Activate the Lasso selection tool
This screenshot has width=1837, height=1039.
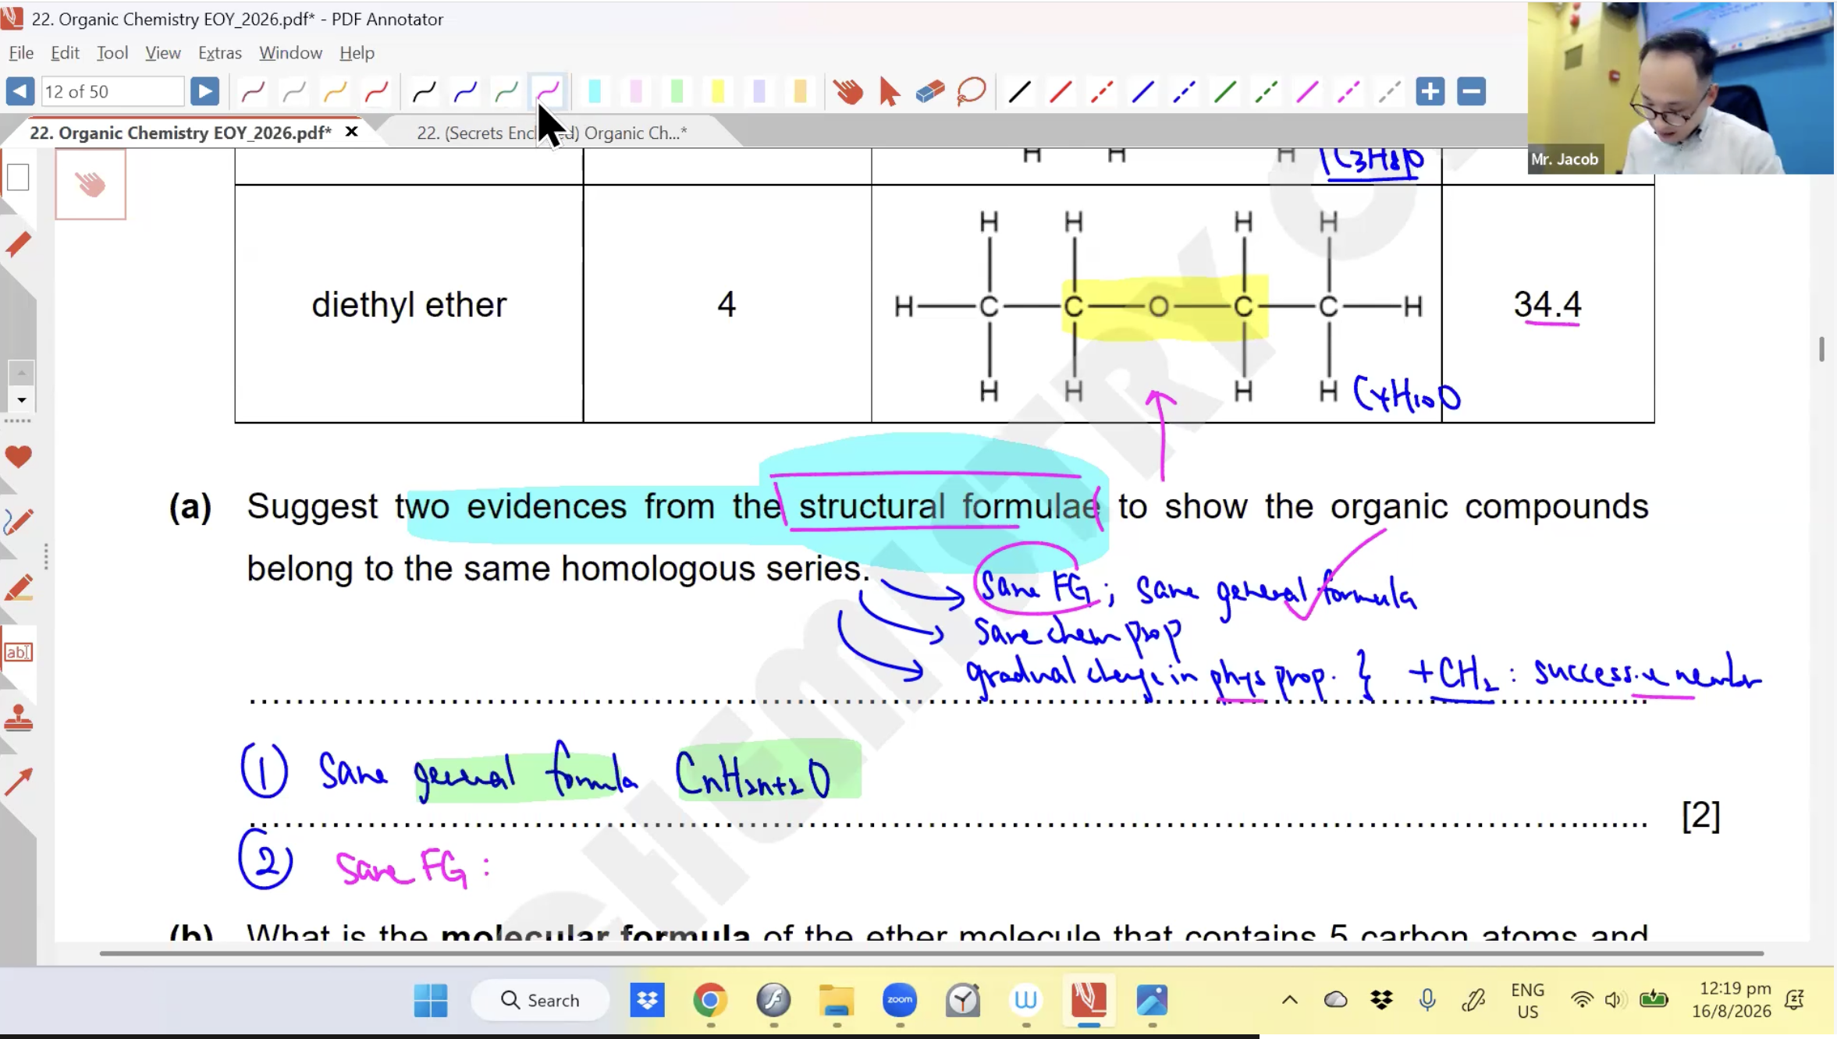pyautogui.click(x=972, y=92)
